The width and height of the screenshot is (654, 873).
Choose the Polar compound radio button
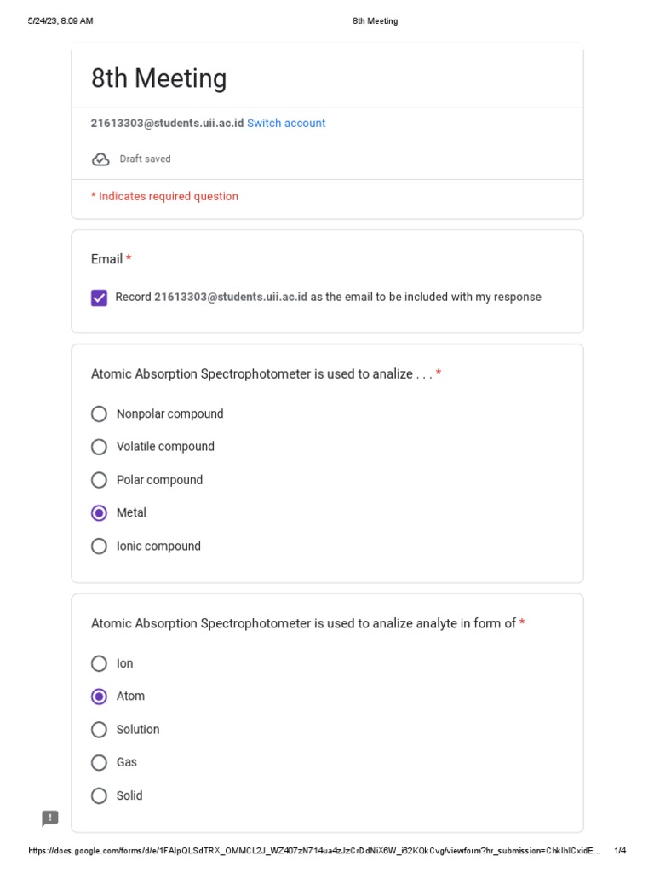point(100,480)
